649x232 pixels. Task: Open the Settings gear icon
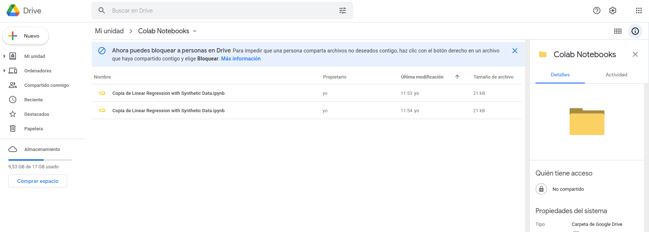pyautogui.click(x=613, y=10)
